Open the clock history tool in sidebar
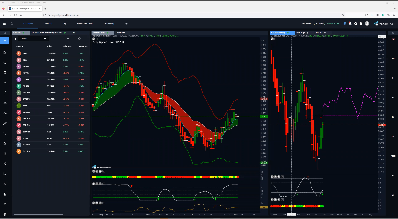Viewport: 398px width, 219px height. click(x=5, y=62)
